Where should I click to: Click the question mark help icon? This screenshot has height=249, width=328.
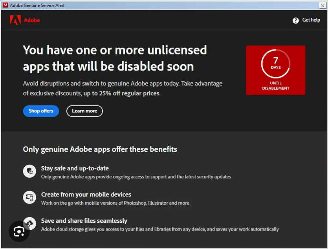pyautogui.click(x=295, y=20)
